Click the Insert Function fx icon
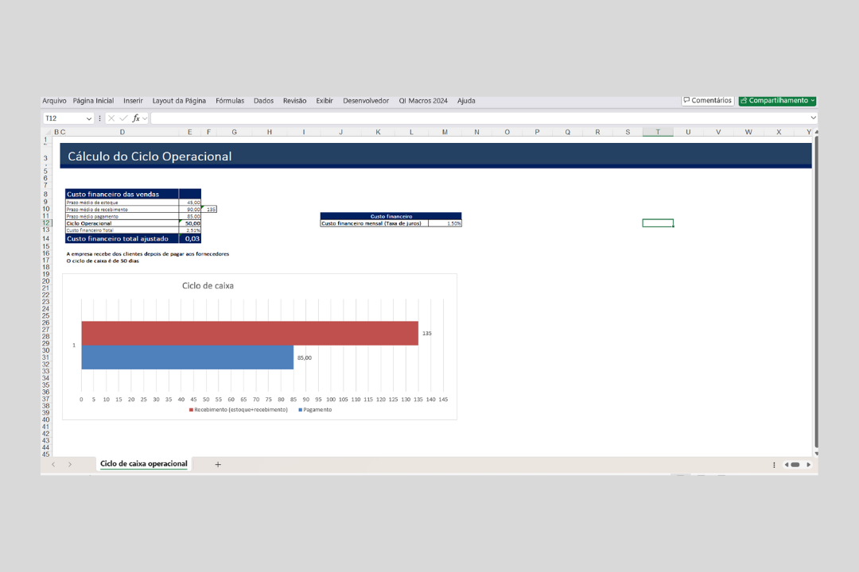This screenshot has width=859, height=572. point(136,118)
